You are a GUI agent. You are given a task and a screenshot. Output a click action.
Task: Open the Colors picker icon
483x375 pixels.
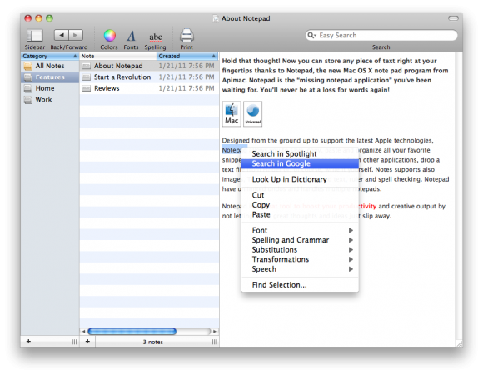coord(109,36)
